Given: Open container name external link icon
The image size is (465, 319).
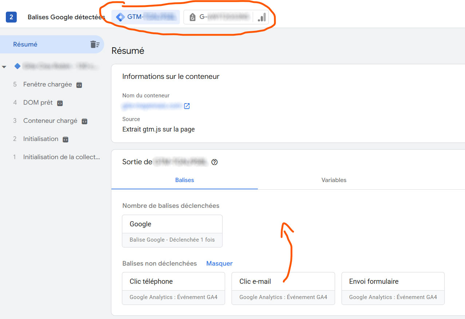Looking at the screenshot, I should pyautogui.click(x=187, y=106).
